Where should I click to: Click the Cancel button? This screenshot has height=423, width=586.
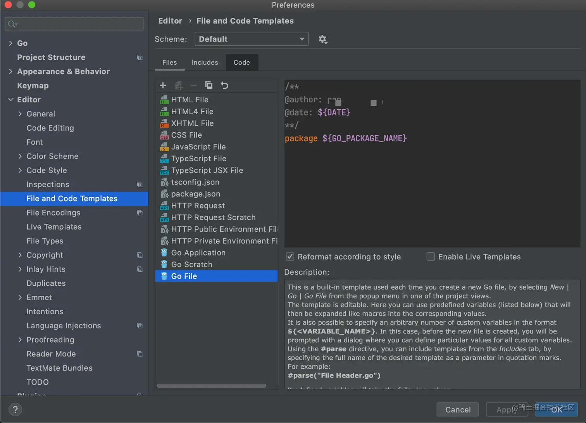(x=458, y=409)
